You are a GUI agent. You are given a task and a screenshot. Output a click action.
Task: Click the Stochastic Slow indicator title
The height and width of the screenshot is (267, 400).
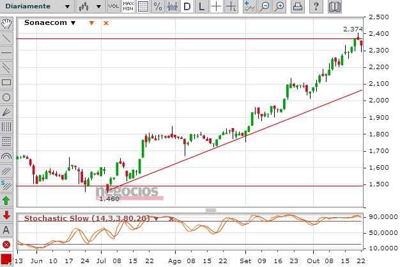point(87,218)
